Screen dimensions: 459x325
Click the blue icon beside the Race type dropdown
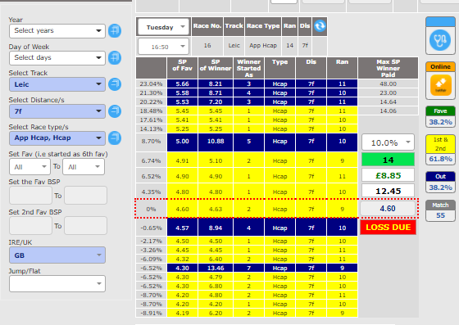(115, 138)
